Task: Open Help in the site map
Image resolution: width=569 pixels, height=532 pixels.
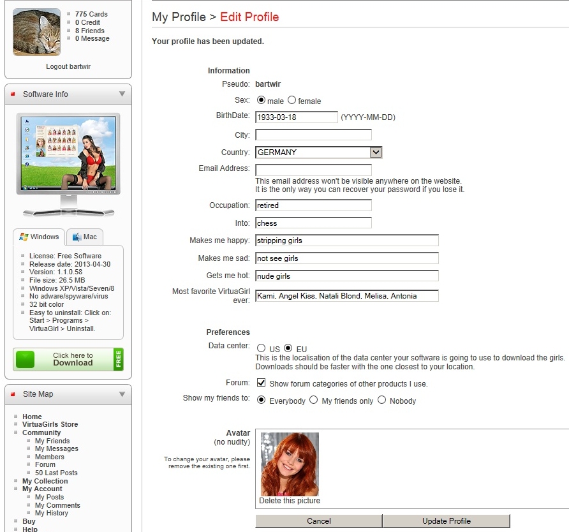Action: pyautogui.click(x=30, y=529)
